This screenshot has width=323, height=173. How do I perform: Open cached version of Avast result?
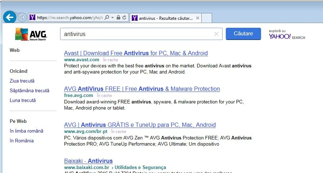pos(111,60)
